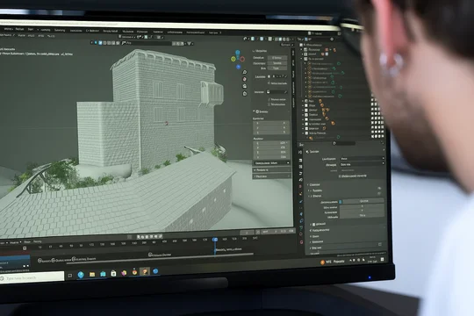The height and width of the screenshot is (316, 474).
Task: Expand the first collapsed panel below the rotation dropdown
Action: pos(271,170)
